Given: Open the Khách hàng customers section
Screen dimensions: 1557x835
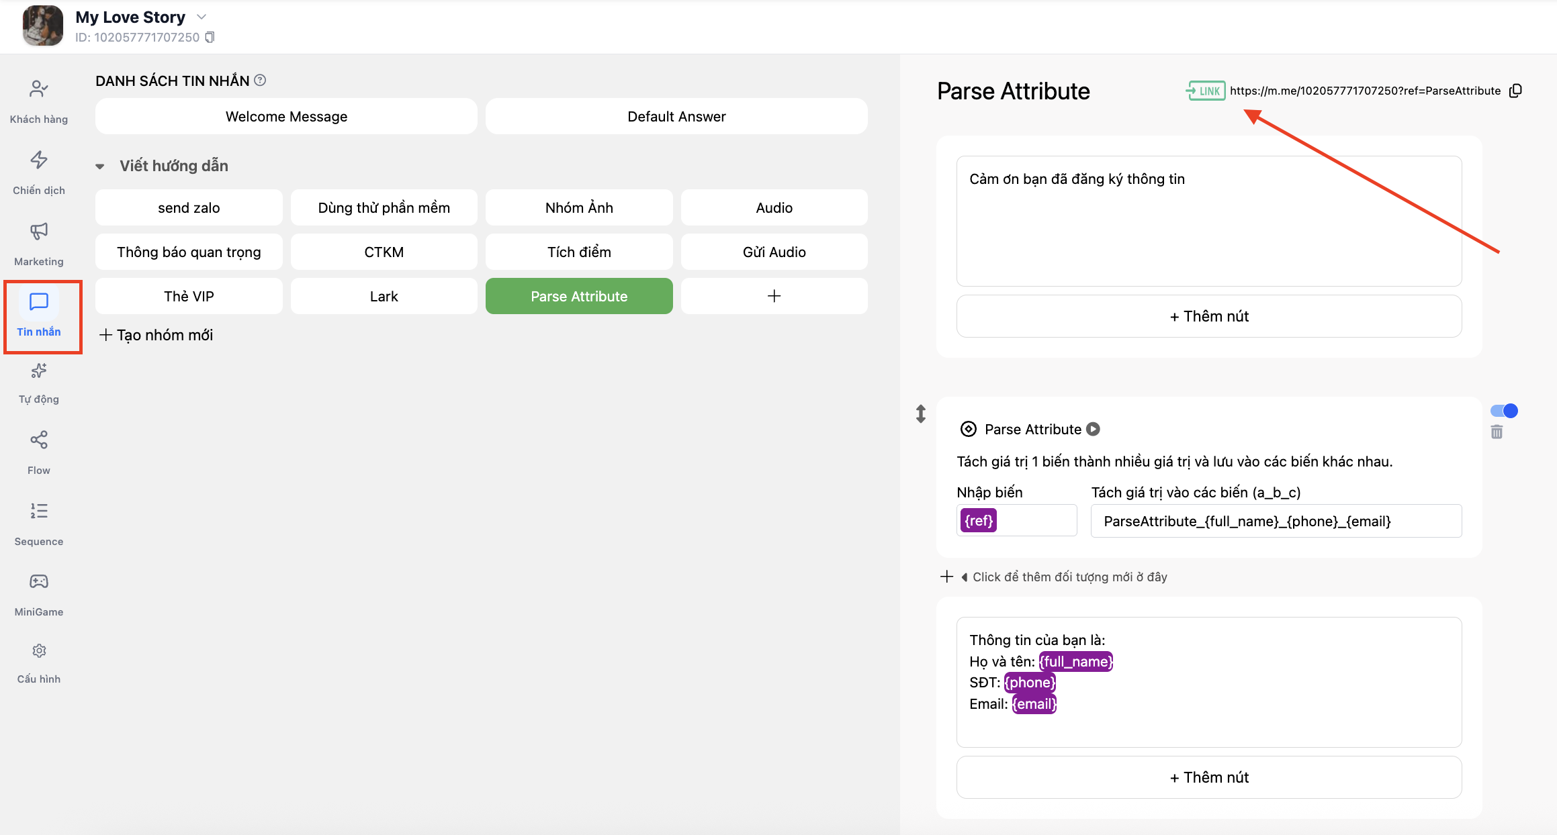Looking at the screenshot, I should [x=39, y=102].
